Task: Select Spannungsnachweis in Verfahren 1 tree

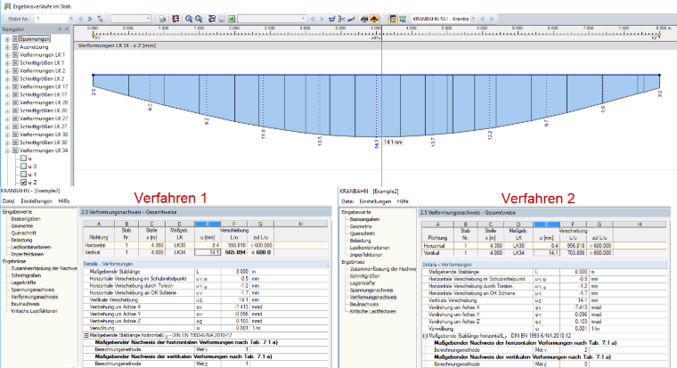Action: click(33, 290)
